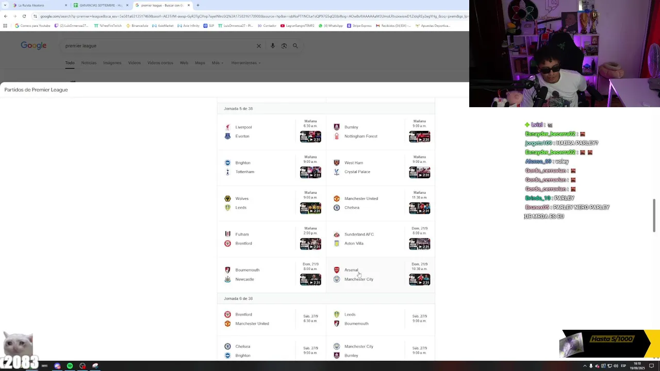Select the Videos search tab
Screen dimensions: 660x371
tap(134, 63)
